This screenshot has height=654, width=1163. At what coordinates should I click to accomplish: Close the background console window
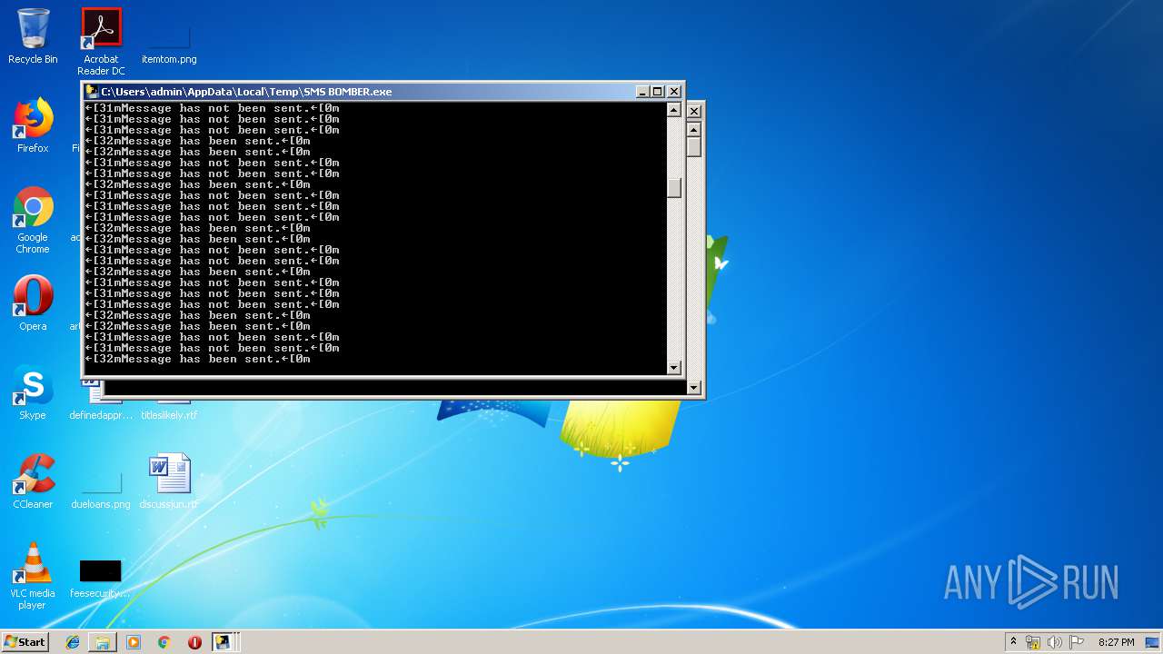point(694,111)
